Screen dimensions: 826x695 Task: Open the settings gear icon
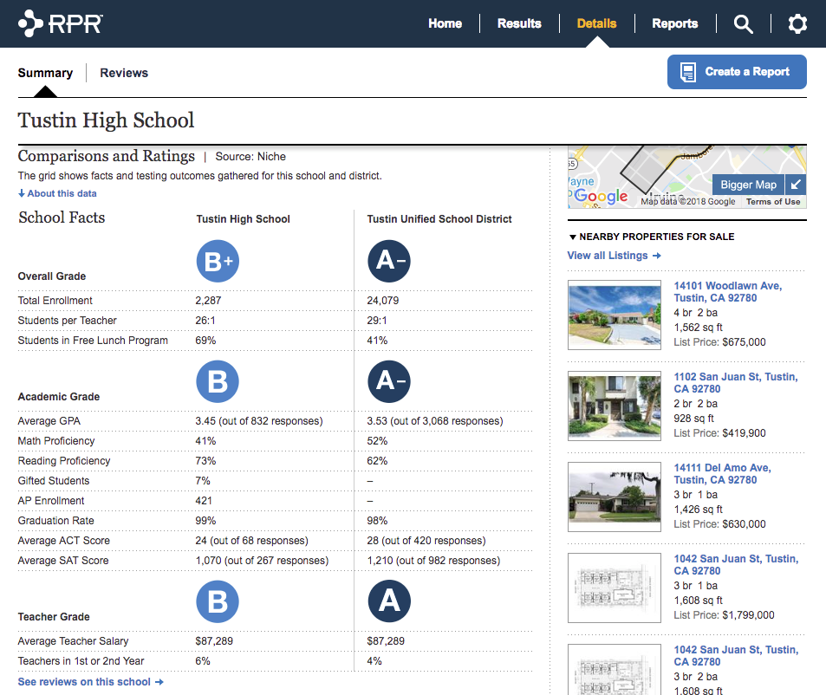797,23
